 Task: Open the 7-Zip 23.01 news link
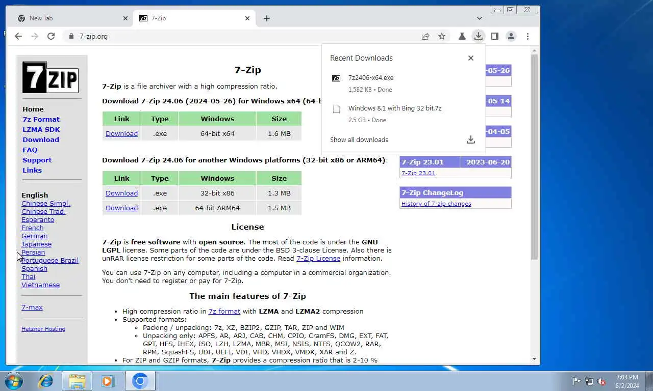(x=418, y=174)
